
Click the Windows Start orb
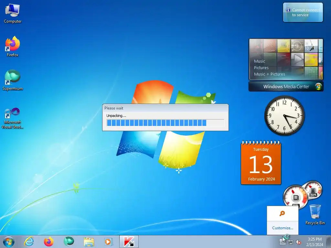[9, 242]
